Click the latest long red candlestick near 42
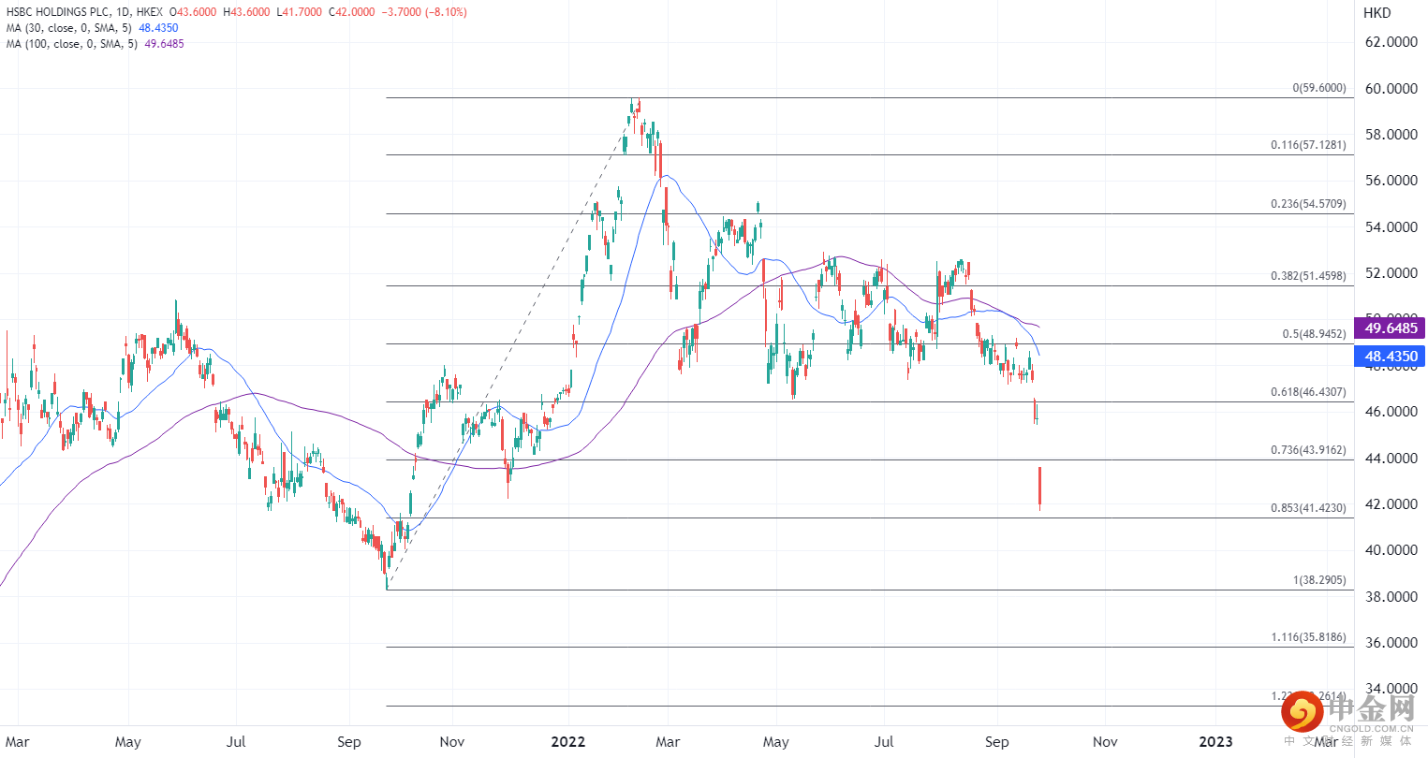The width and height of the screenshot is (1428, 758). click(1040, 488)
